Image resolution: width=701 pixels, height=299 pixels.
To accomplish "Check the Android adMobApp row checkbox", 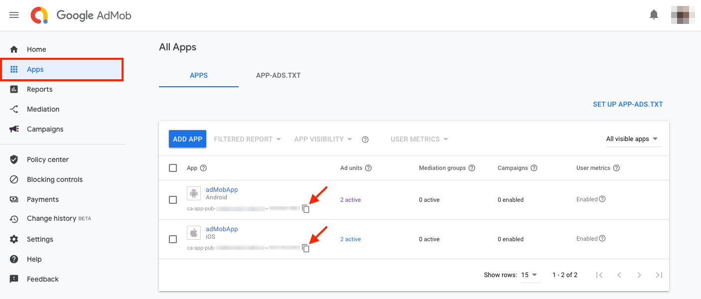I will pyautogui.click(x=173, y=200).
